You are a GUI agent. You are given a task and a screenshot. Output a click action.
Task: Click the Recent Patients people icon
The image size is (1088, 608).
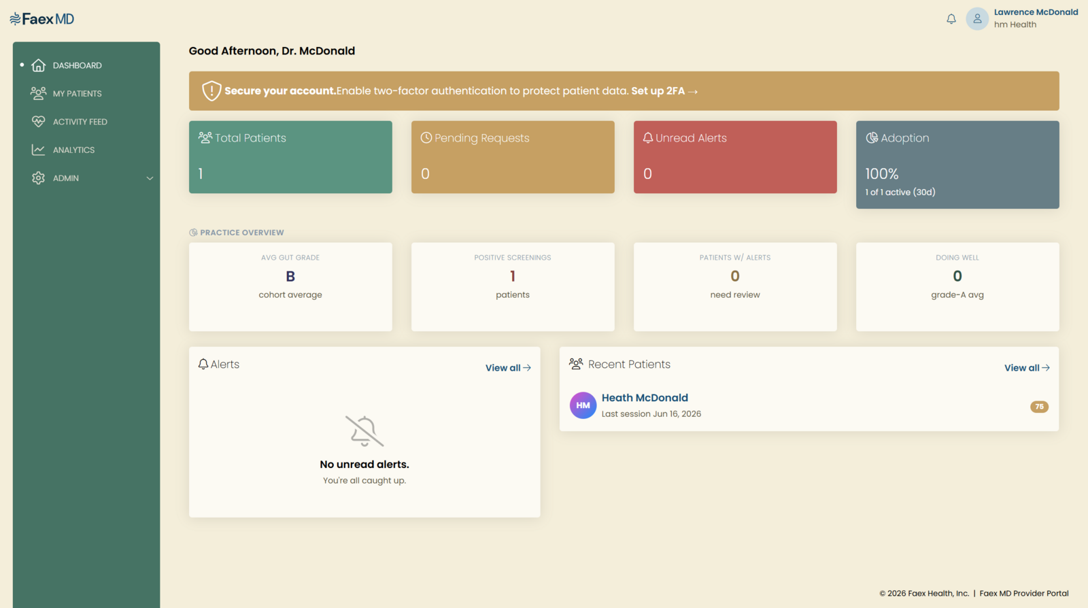click(576, 364)
